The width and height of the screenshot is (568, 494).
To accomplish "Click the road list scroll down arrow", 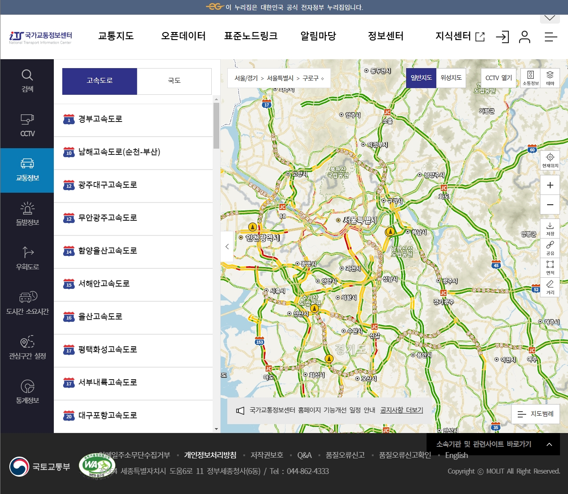I will coord(217,429).
